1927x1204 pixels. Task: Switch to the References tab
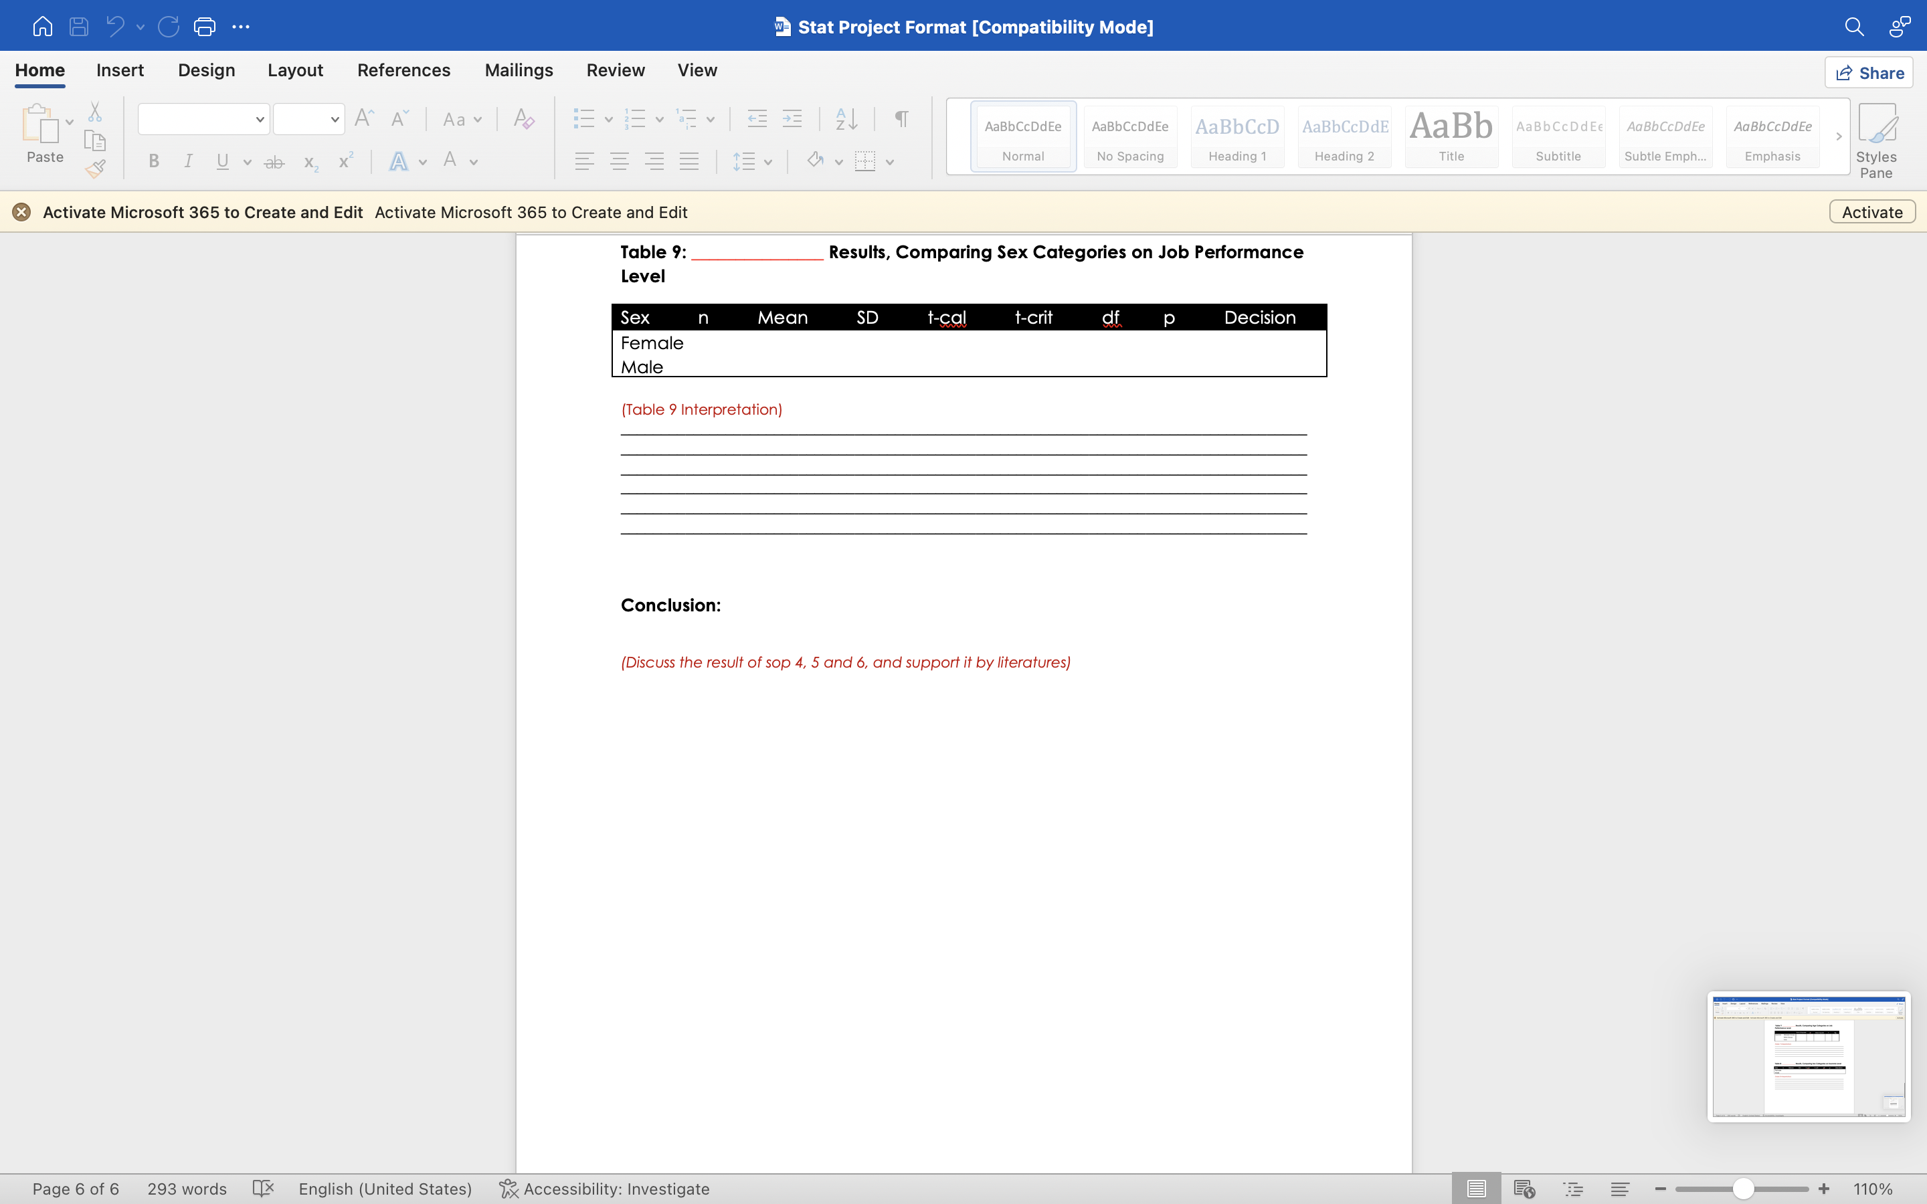[403, 70]
